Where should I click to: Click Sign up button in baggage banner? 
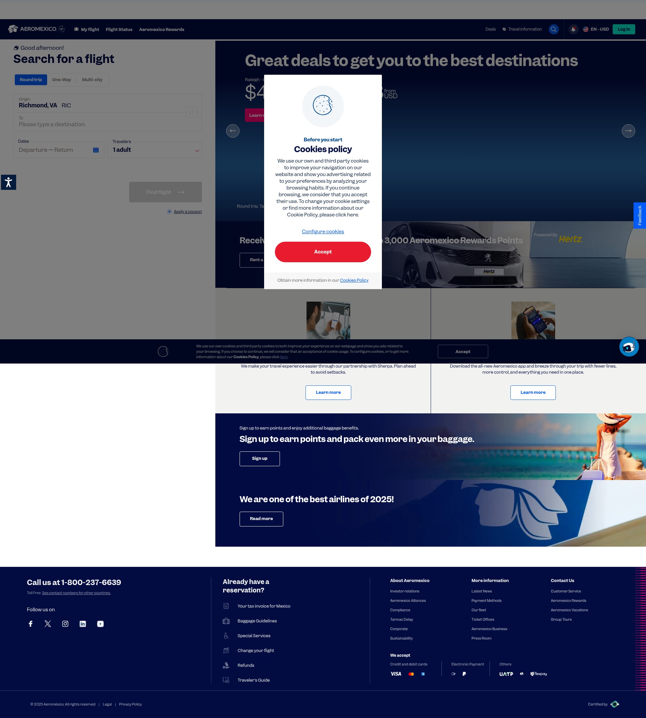coord(259,458)
